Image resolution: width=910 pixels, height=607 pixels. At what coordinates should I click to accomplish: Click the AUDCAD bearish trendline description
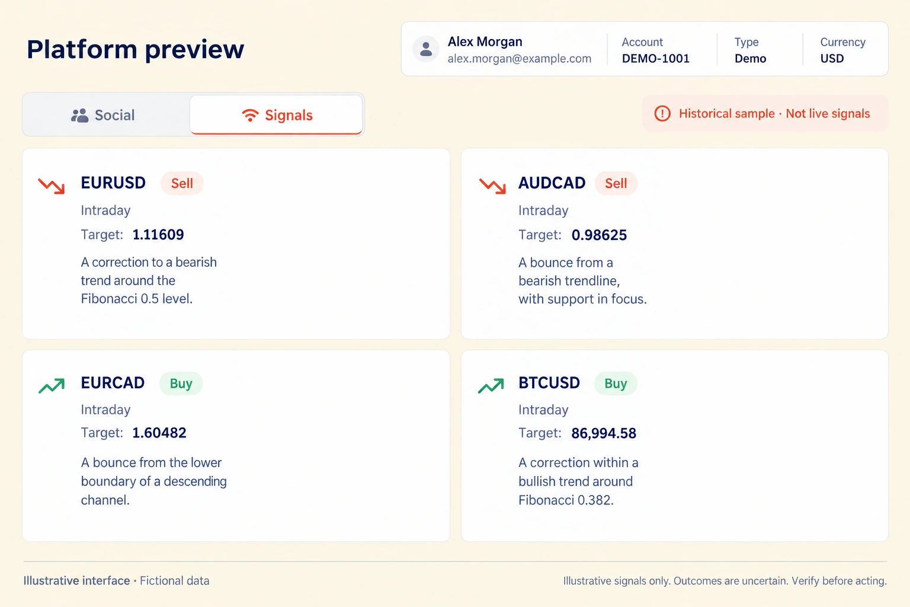582,280
